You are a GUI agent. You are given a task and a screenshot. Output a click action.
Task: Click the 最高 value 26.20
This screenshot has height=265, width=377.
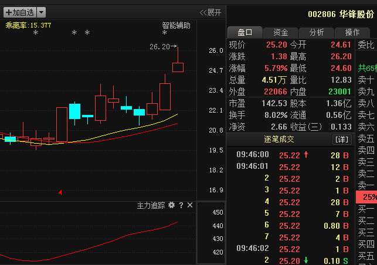tap(341, 56)
